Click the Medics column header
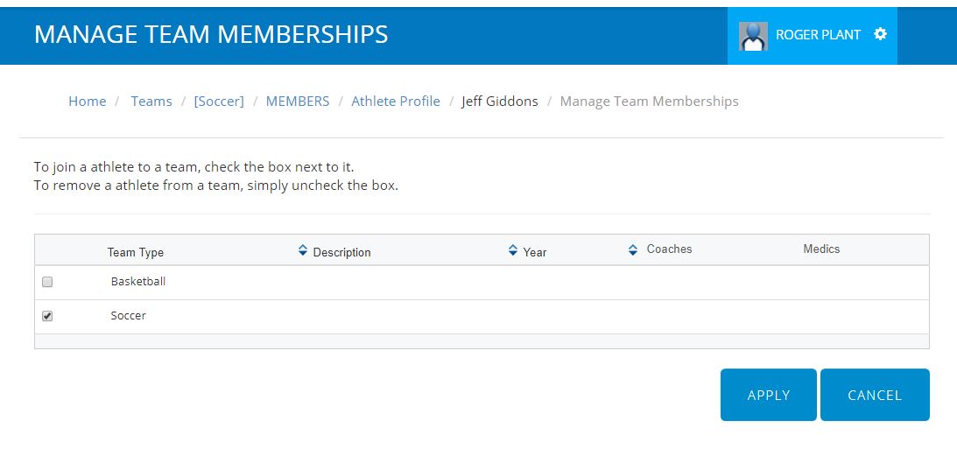Screen dimensions: 957x456 (821, 249)
